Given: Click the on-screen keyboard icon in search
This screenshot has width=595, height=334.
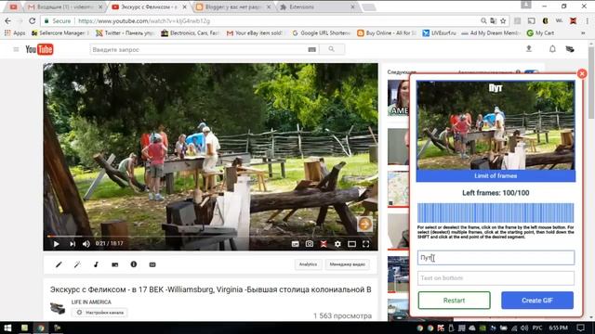Looking at the screenshot, I should point(312,49).
